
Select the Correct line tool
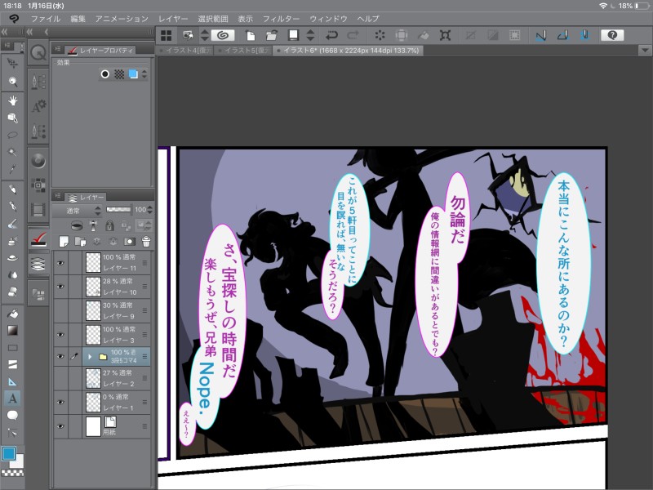pyautogui.click(x=12, y=433)
